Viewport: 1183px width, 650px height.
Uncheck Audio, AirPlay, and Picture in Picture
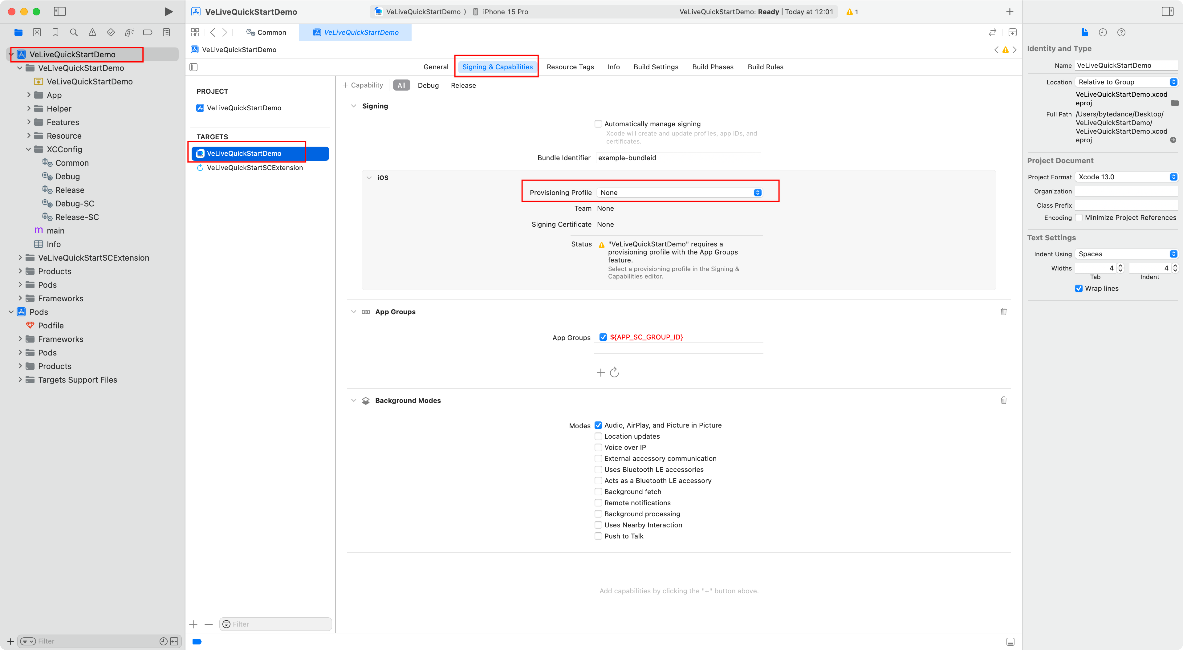598,425
